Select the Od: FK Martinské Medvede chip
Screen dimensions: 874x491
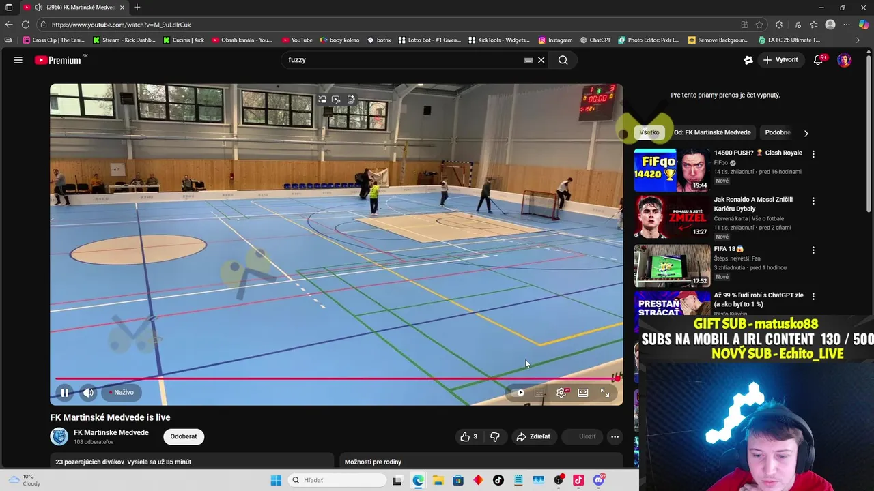pos(712,132)
